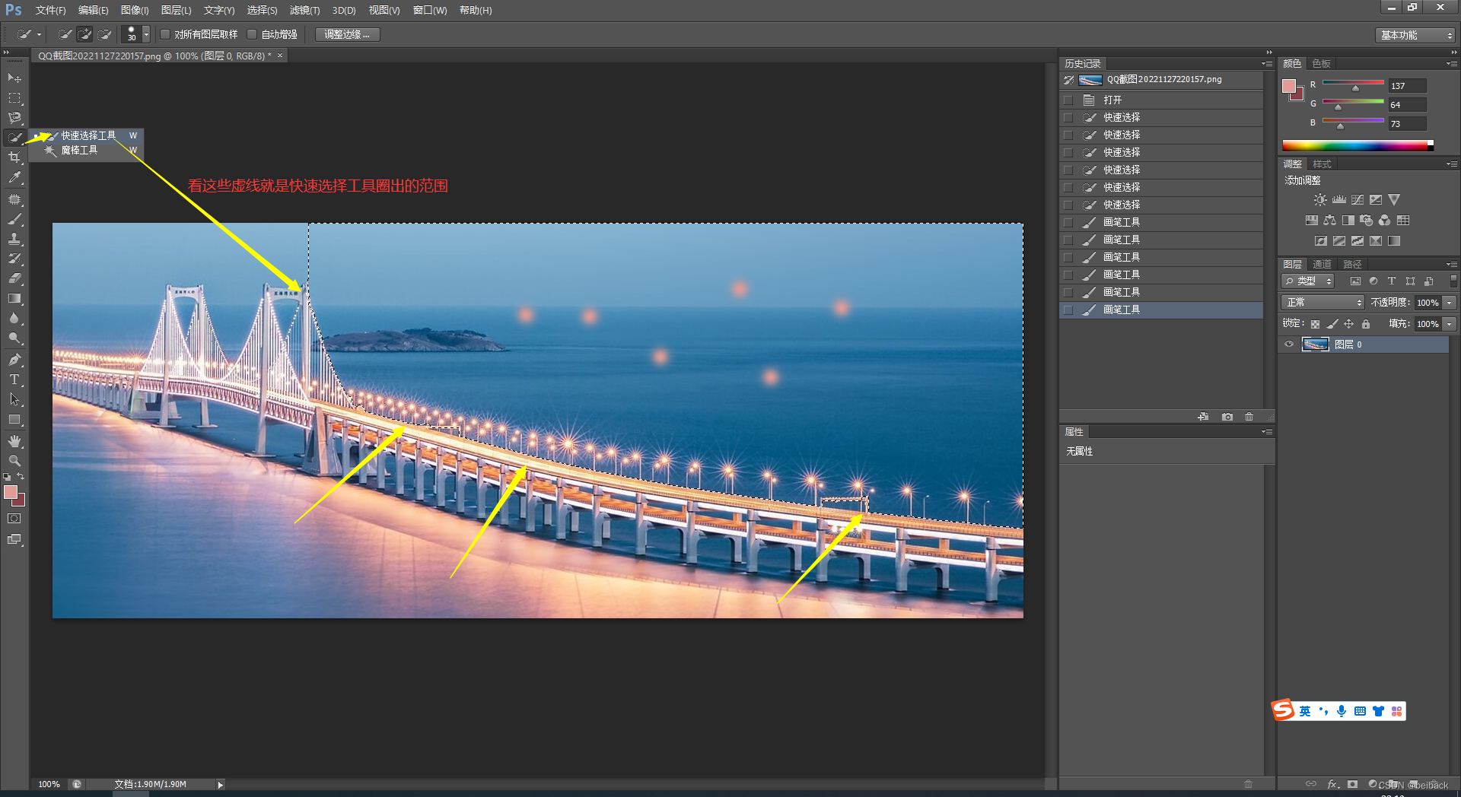1461x797 pixels.
Task: Delete current state in History panel
Action: (1249, 417)
